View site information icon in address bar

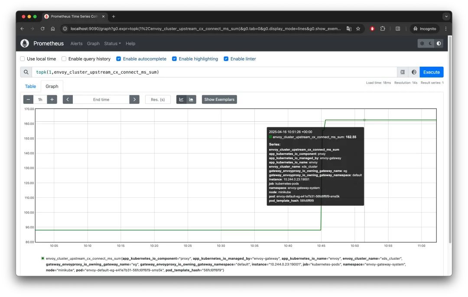(x=65, y=29)
